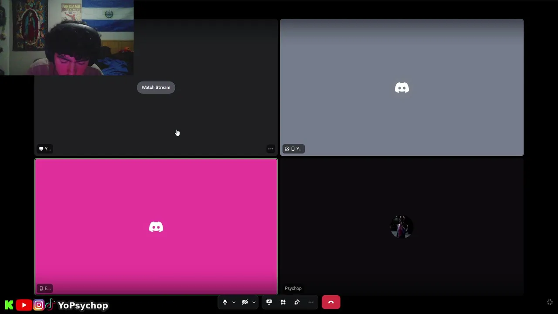Open the microphone input options chevron
This screenshot has height=314, width=558.
234,302
